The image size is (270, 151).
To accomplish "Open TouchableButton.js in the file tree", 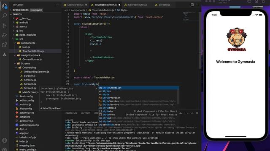I will 33,51.
